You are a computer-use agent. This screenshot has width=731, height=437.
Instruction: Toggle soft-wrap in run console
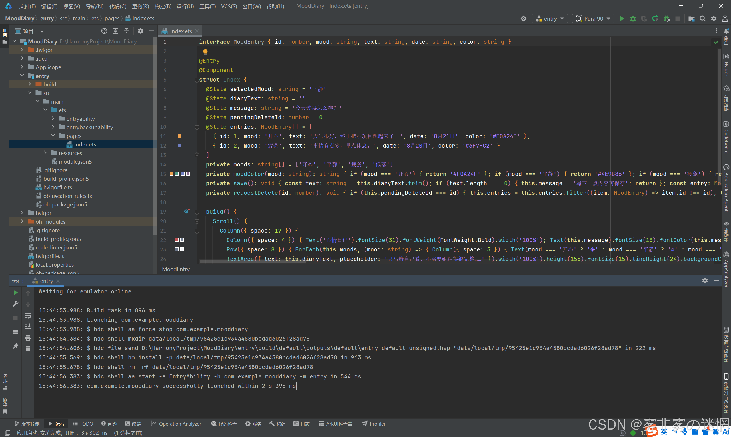[x=28, y=315]
